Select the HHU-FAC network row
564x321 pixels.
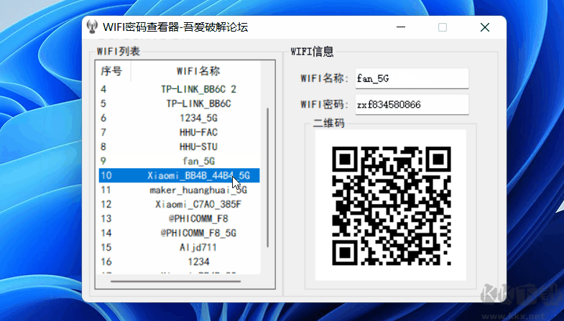point(179,132)
